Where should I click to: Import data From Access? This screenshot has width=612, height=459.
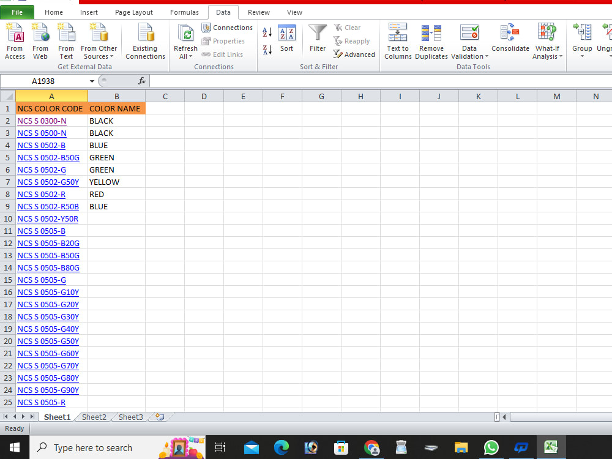[x=15, y=41]
